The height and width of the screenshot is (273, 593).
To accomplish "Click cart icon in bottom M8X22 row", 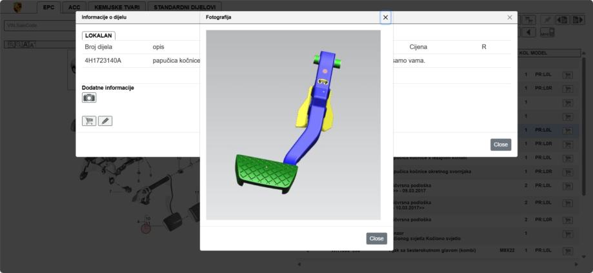I will coord(568,250).
